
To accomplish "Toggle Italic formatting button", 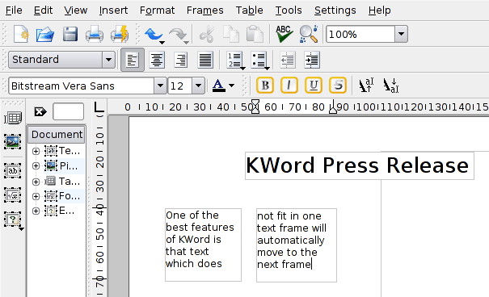I will 289,86.
